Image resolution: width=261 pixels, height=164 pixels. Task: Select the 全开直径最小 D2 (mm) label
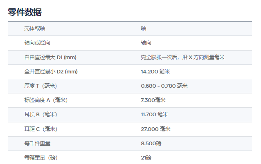point(51,71)
